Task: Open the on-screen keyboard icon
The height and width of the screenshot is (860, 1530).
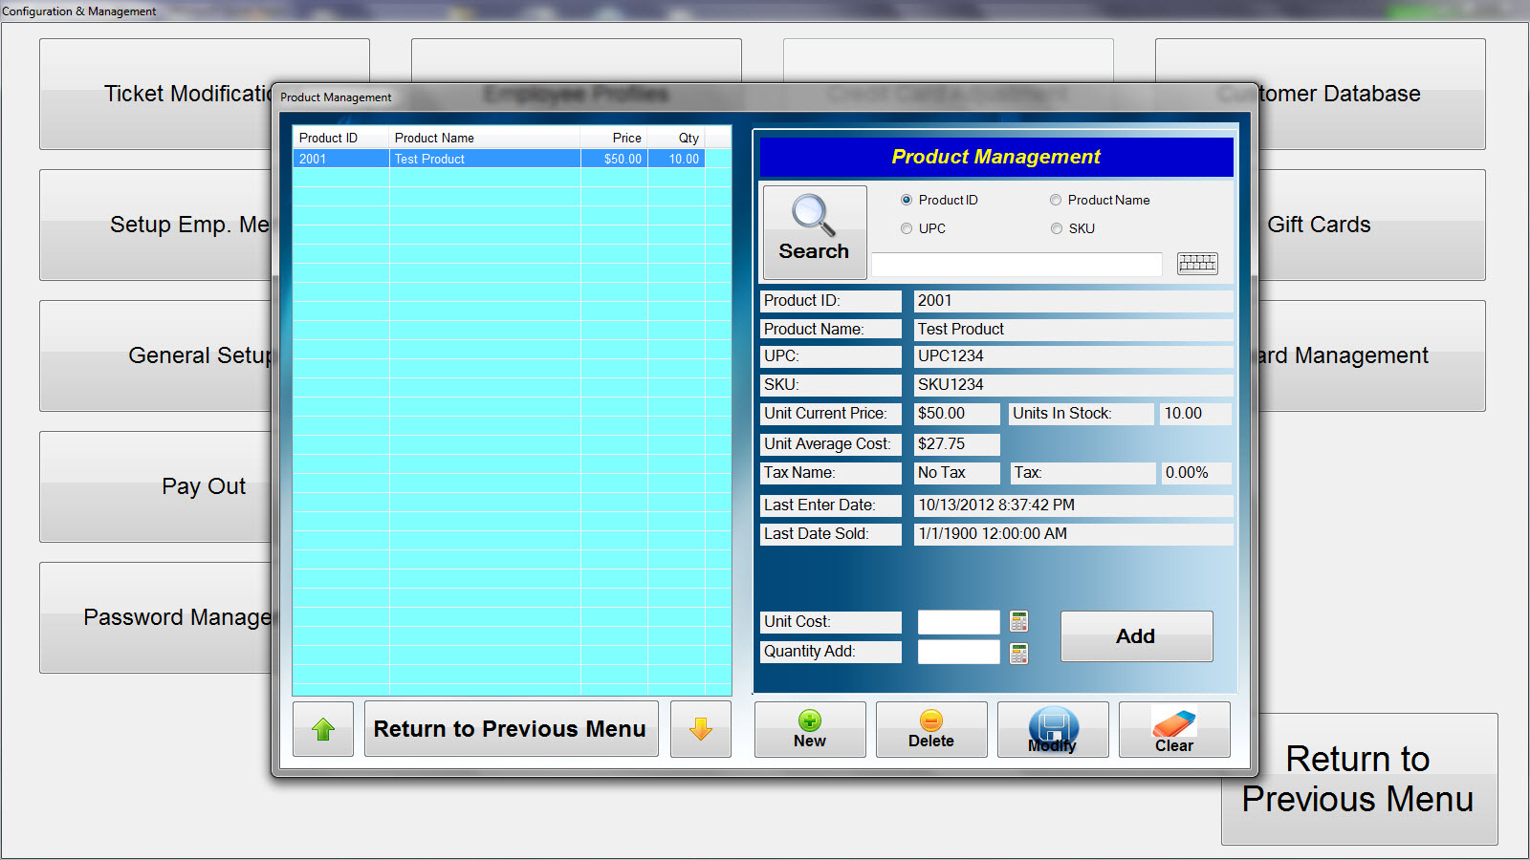Action: 1196,264
